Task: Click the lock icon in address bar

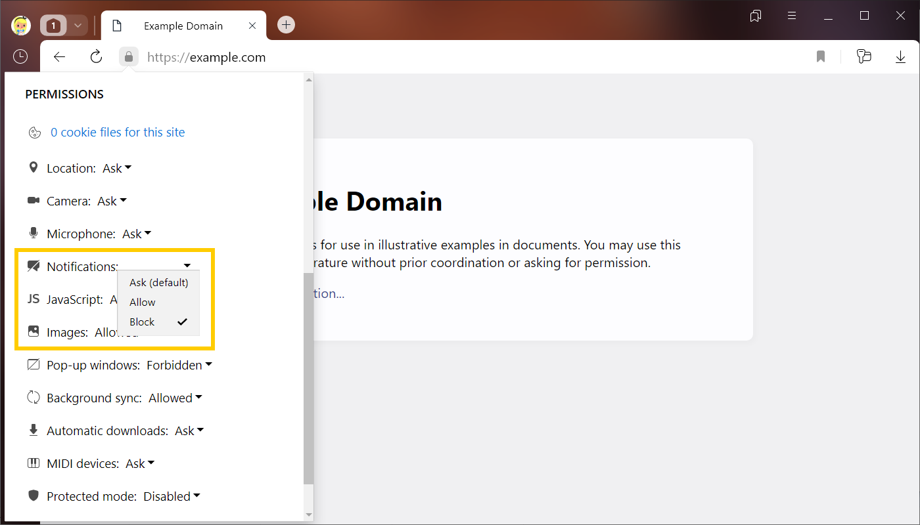Action: click(129, 57)
